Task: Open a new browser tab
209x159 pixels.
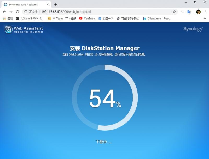Action: click(x=56, y=5)
